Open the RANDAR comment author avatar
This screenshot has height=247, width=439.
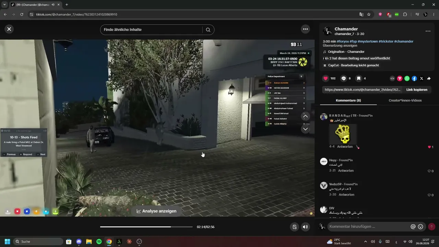(324, 117)
